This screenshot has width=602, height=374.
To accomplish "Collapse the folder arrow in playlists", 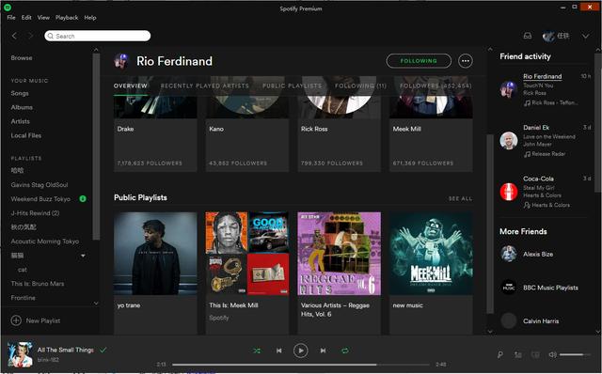I will pyautogui.click(x=83, y=256).
